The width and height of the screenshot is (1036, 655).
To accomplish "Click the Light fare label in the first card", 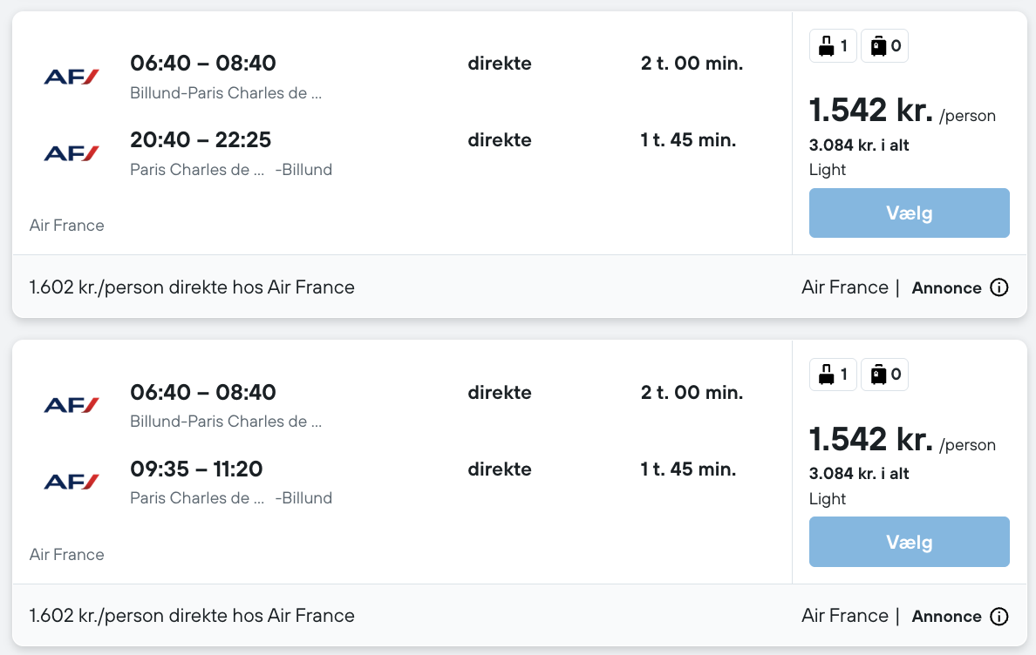I will point(828,170).
